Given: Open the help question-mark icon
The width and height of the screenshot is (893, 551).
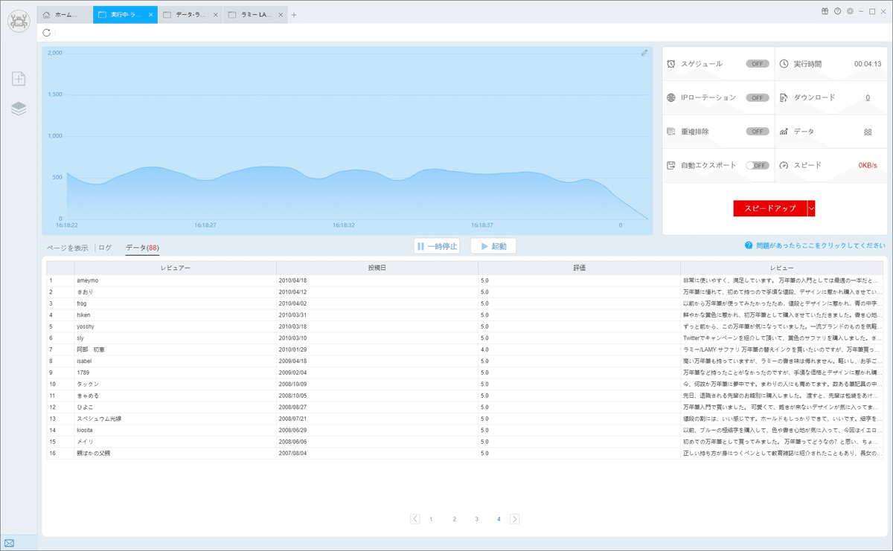Looking at the screenshot, I should (837, 11).
